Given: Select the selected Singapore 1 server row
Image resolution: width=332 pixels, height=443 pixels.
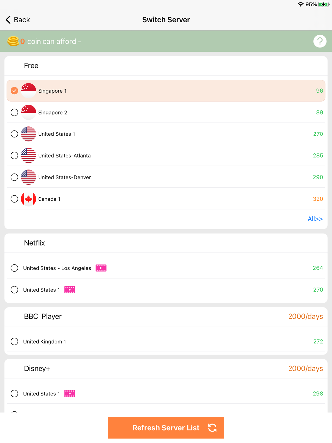Looking at the screenshot, I should [166, 91].
